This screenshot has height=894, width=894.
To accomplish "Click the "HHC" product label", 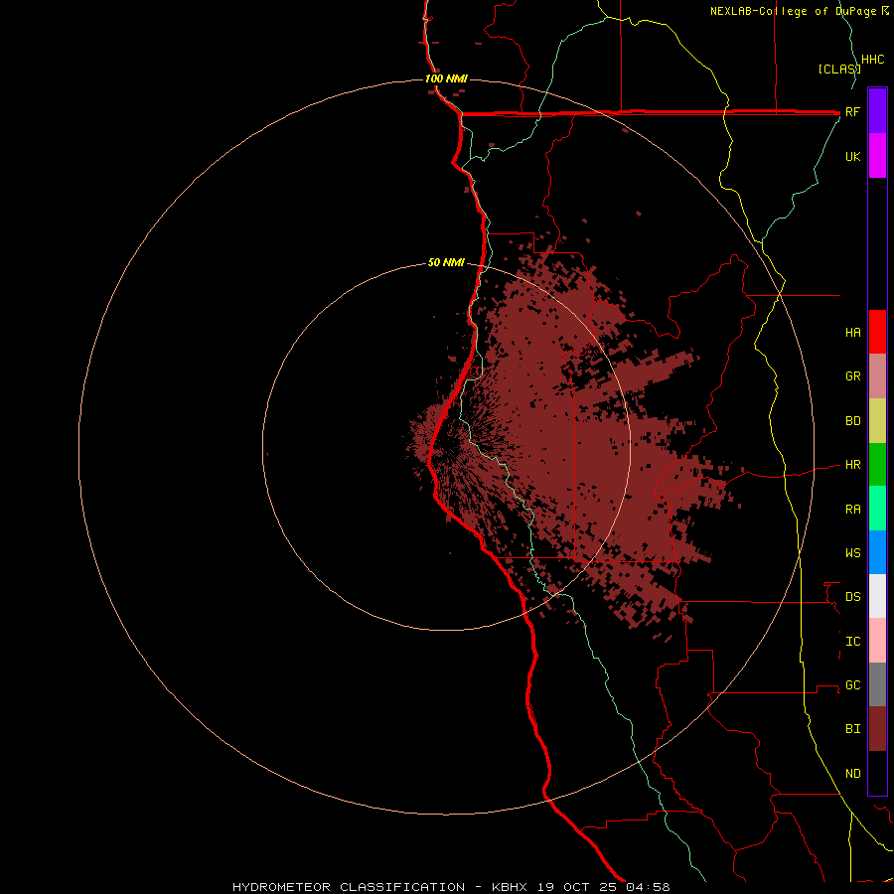I will point(872,60).
